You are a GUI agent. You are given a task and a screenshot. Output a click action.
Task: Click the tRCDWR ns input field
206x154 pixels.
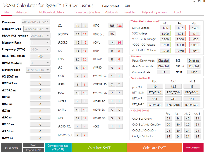(40, 84)
